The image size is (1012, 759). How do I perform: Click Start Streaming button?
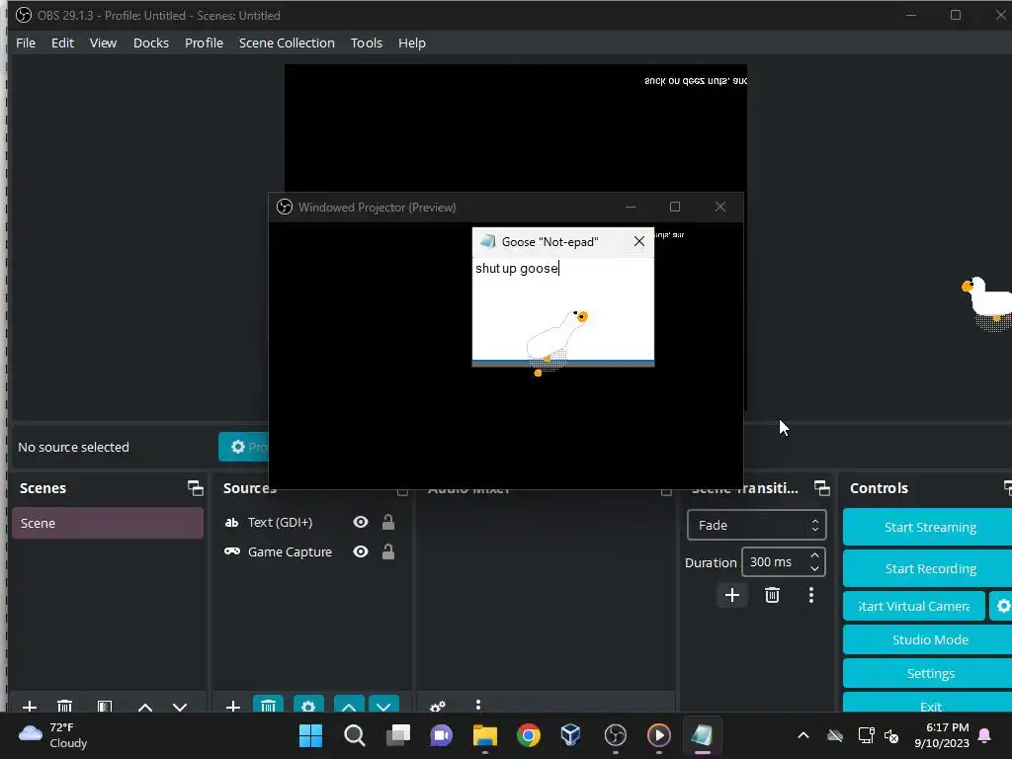929,527
